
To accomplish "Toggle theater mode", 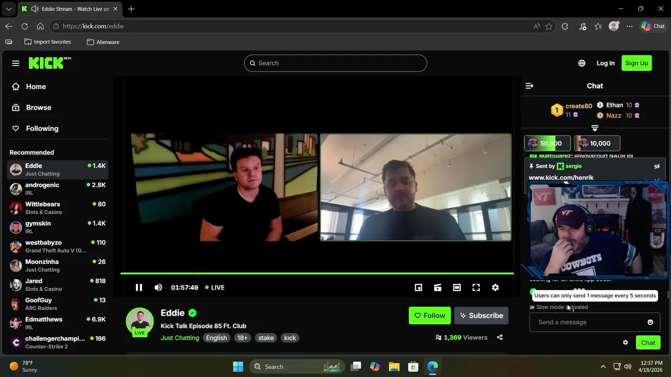I will tap(457, 287).
